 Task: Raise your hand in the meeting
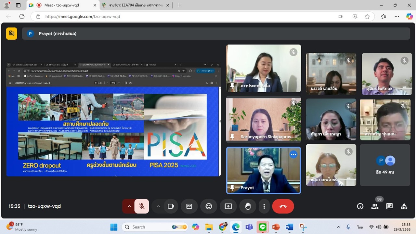248,206
